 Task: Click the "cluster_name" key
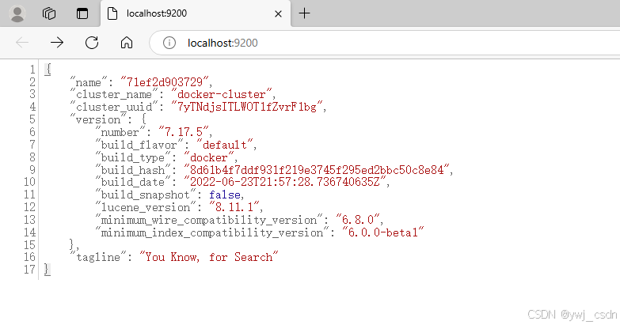(x=114, y=94)
